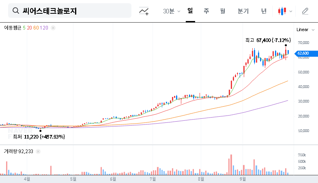Click the 5-day moving average label
This screenshot has width=318, height=183.
(24, 28)
